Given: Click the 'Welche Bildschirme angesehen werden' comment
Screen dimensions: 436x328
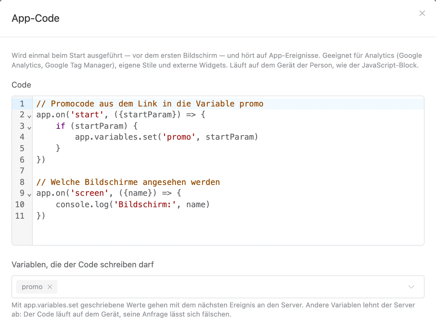Looking at the screenshot, I should (x=128, y=182).
